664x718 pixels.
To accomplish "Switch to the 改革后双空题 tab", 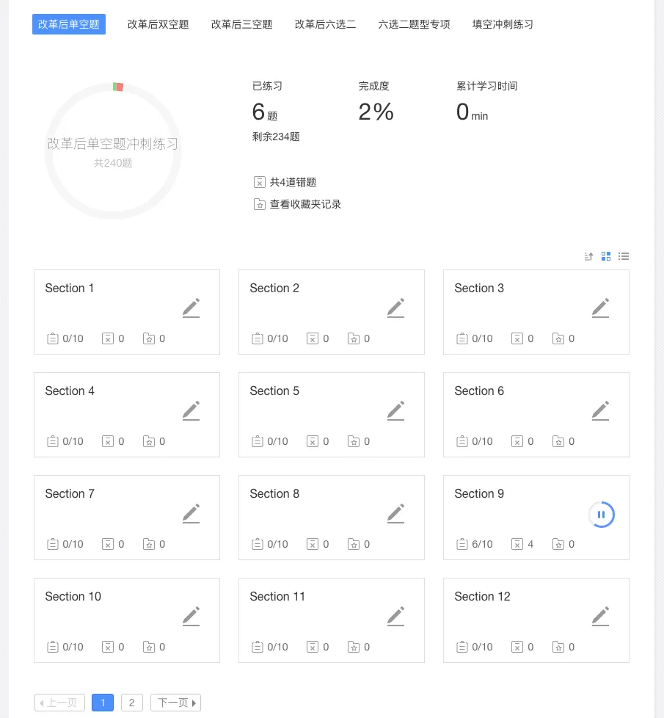I will click(158, 24).
